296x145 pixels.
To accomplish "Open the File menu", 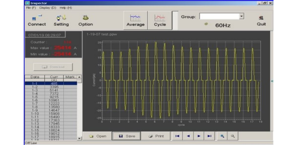I will click(x=30, y=7).
